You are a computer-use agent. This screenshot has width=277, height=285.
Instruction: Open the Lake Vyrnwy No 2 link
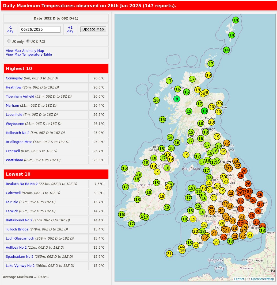[x=20, y=265]
